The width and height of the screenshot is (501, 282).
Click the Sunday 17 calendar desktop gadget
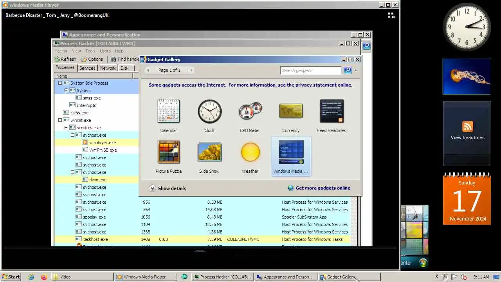pos(467,199)
